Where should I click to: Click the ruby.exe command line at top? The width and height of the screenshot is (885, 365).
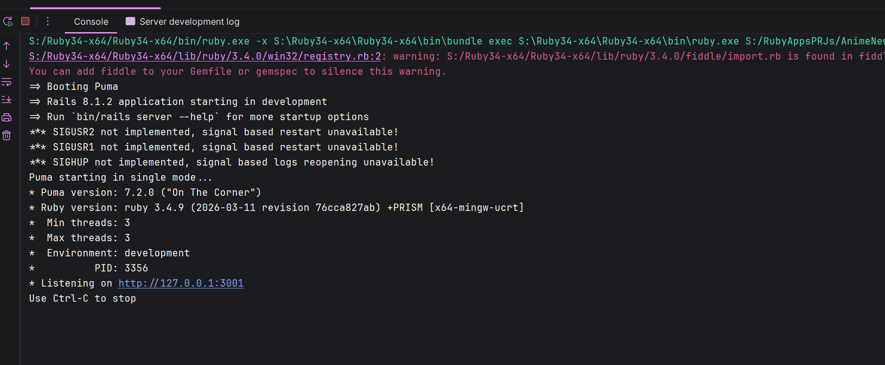457,41
